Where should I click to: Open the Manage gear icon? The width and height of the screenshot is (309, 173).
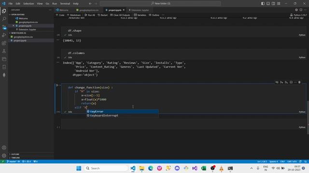click(x=4, y=156)
